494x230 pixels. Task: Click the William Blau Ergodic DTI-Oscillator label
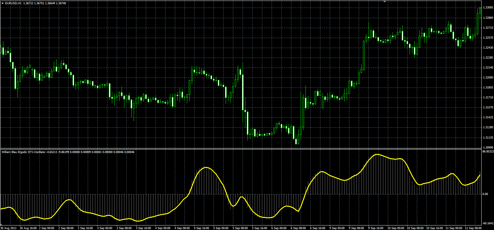[24, 152]
